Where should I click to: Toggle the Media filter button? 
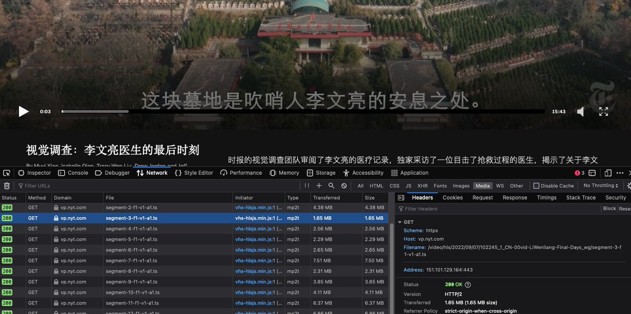[x=482, y=186]
